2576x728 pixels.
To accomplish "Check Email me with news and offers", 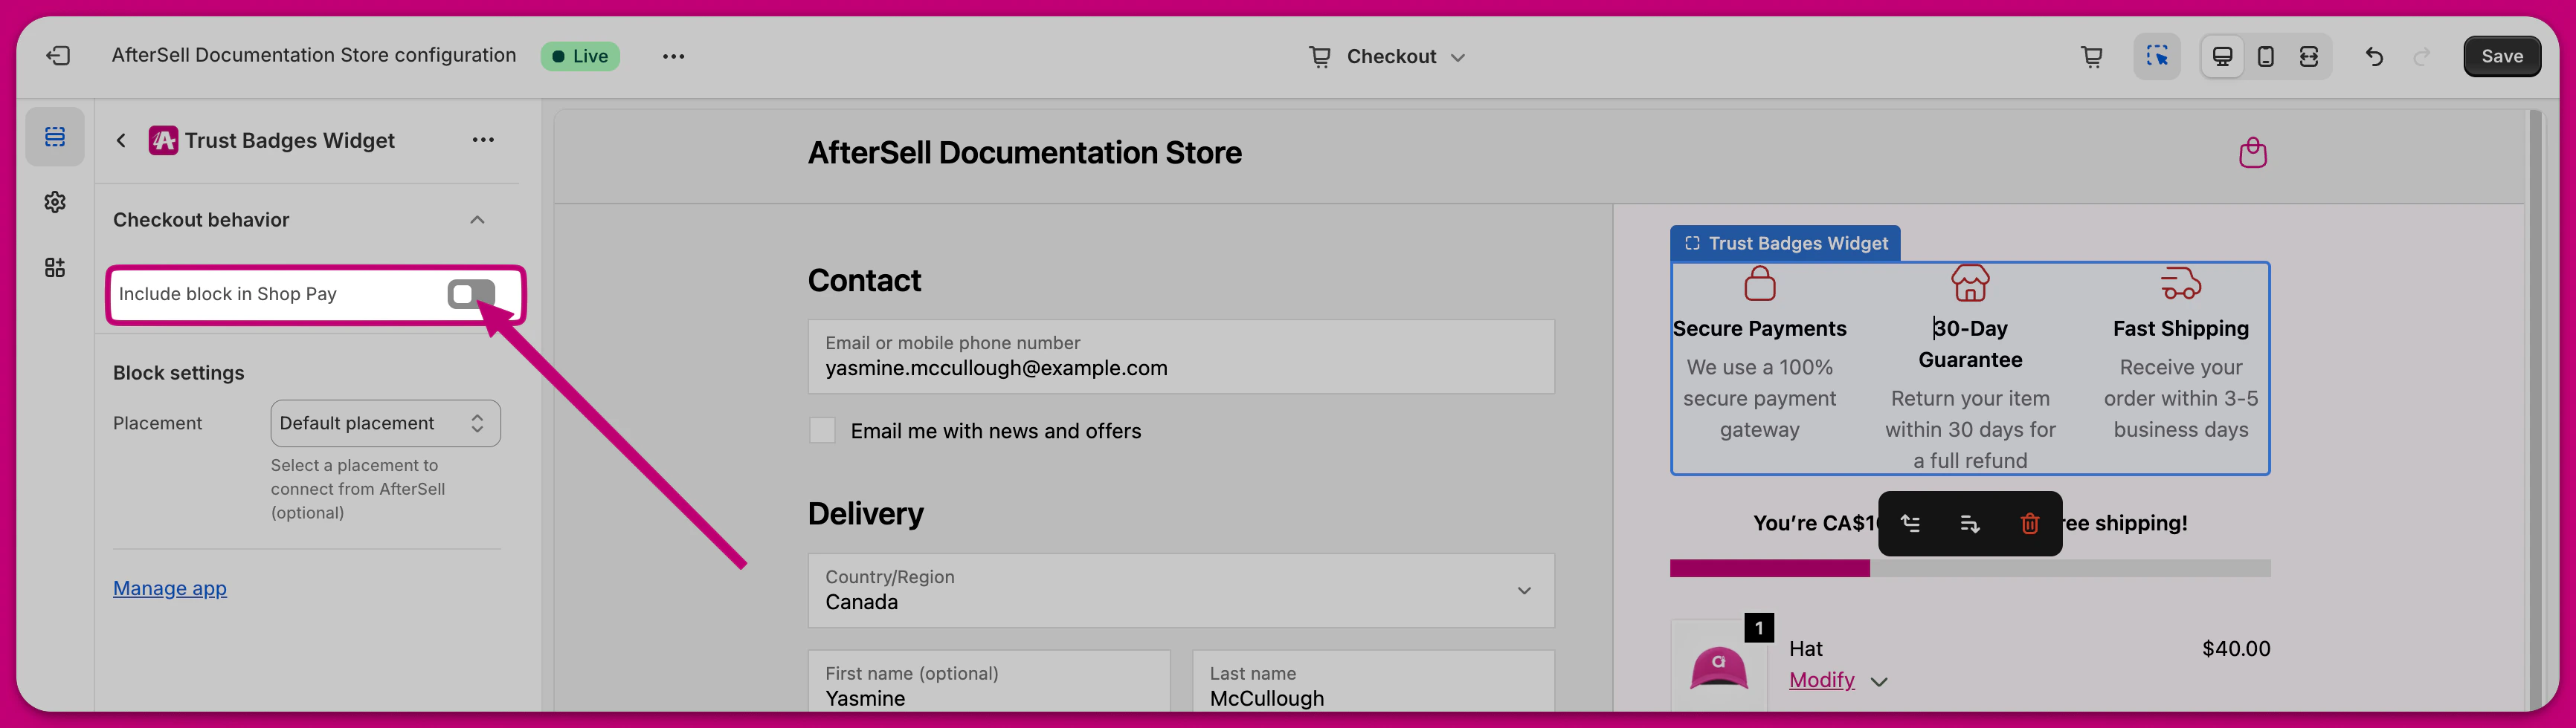I will coord(822,430).
